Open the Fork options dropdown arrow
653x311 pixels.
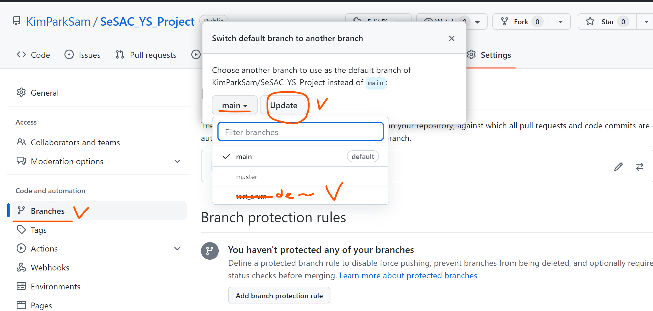(561, 22)
